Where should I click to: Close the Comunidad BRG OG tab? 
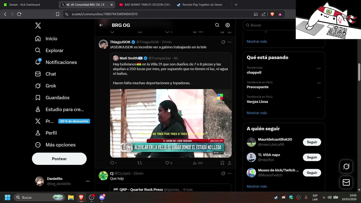(112, 5)
